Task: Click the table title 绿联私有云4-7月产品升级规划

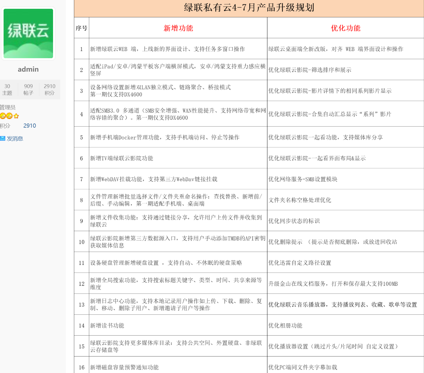Action: tap(249, 7)
